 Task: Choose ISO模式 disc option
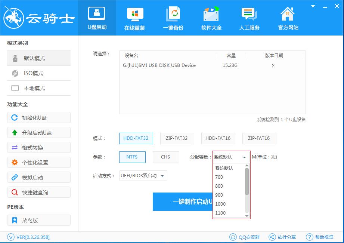click(x=39, y=73)
